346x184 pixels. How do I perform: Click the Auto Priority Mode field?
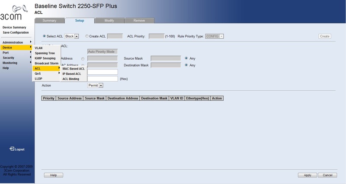click(103, 51)
